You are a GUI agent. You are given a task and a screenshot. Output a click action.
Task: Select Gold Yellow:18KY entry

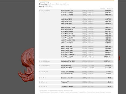[x=67, y=53]
